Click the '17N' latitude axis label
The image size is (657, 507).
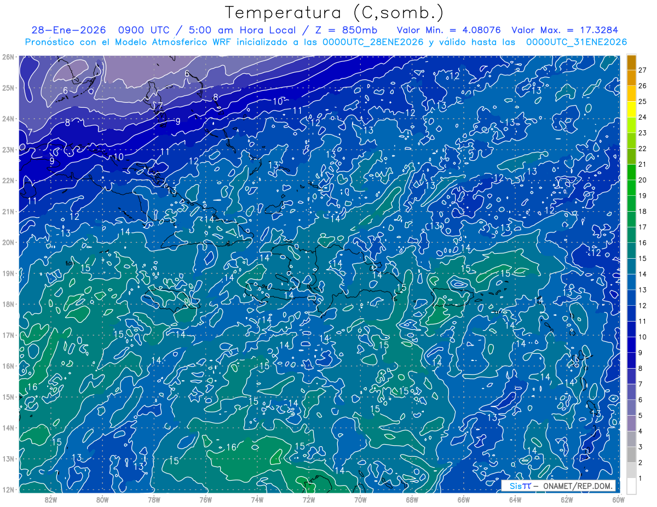tap(8, 335)
